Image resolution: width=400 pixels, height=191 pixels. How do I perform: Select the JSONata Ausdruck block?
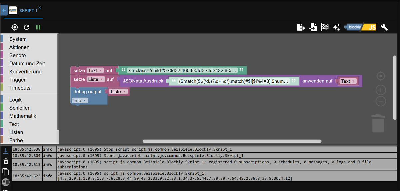coord(143,81)
